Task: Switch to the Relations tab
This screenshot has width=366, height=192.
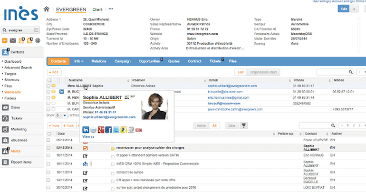Action: pyautogui.click(x=99, y=61)
